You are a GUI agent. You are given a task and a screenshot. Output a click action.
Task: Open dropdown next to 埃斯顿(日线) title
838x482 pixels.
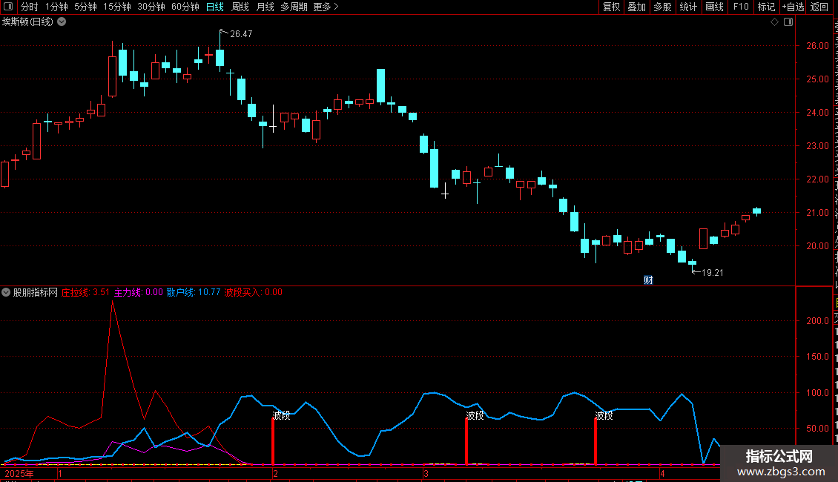[62, 22]
